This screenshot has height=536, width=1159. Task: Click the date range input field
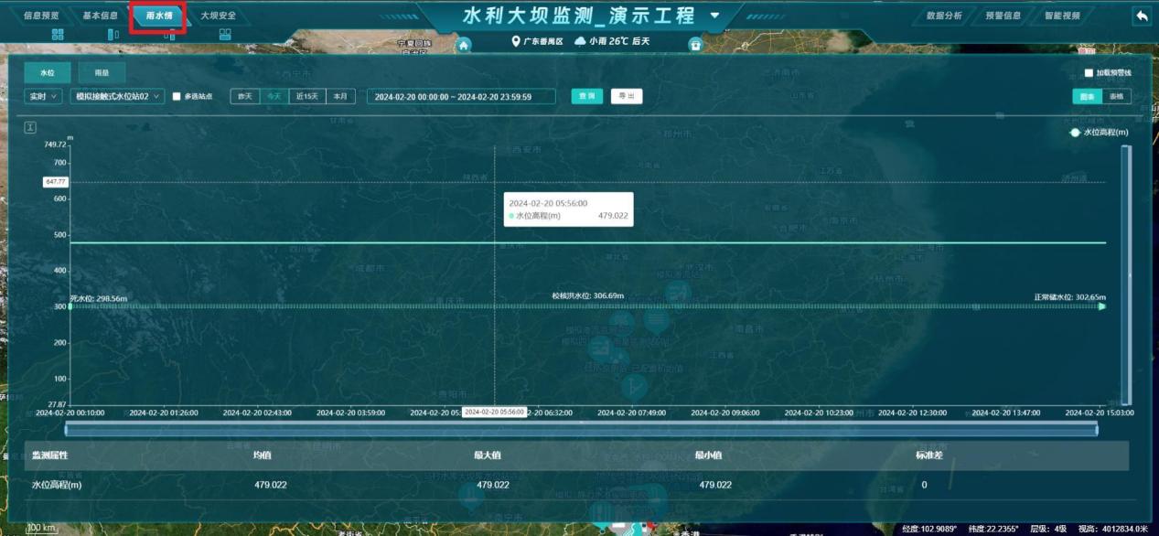click(460, 96)
